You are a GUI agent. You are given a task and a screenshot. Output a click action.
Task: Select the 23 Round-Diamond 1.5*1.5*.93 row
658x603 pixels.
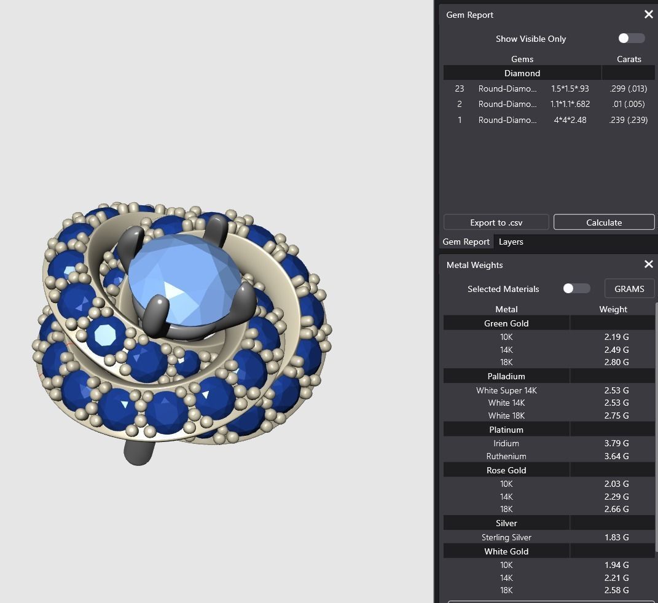click(549, 89)
